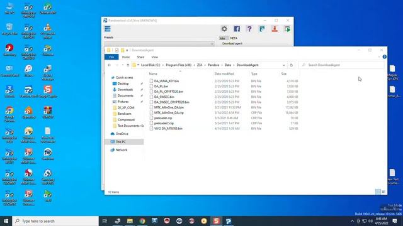Go up one folder level arrow
Image resolution: width=403 pixels, height=226 pixels.
click(x=128, y=65)
